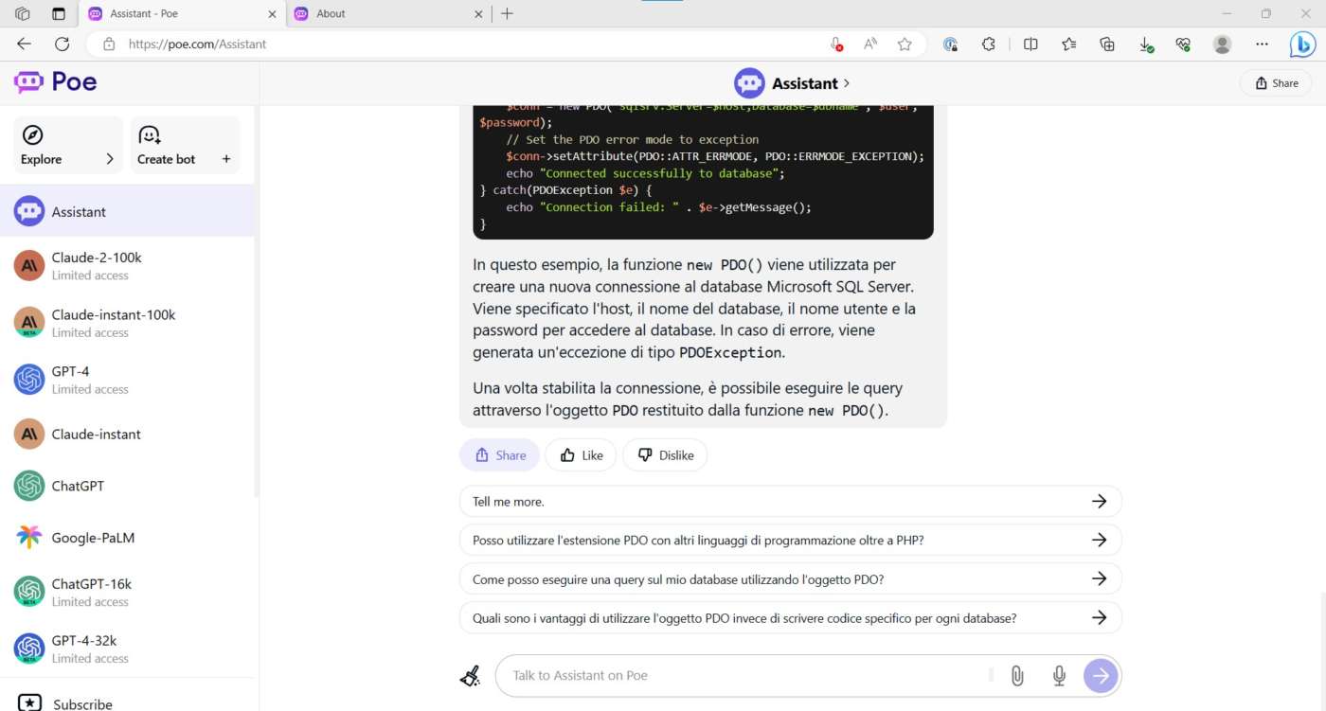Click the Share button at the top right
The height and width of the screenshot is (711, 1326).
point(1276,83)
